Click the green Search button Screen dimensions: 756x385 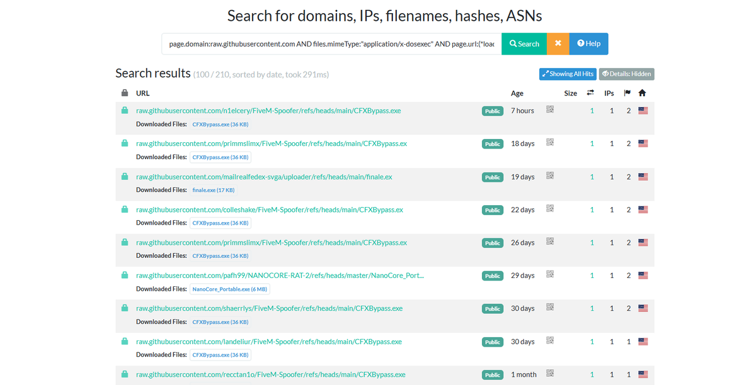point(524,44)
